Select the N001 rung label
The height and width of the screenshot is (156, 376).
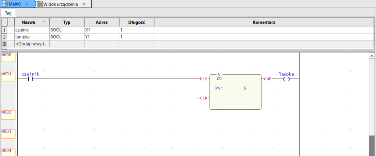coord(8,76)
